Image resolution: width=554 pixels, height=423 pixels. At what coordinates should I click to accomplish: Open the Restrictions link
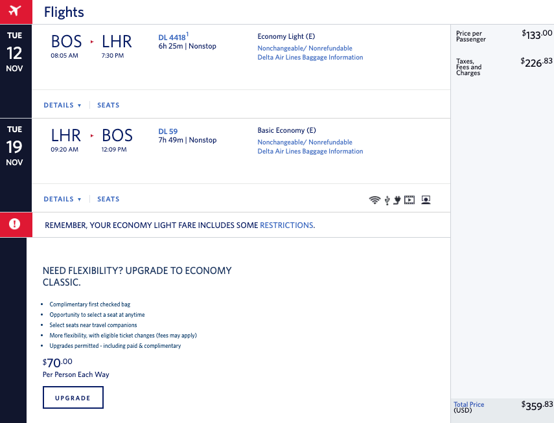click(286, 225)
